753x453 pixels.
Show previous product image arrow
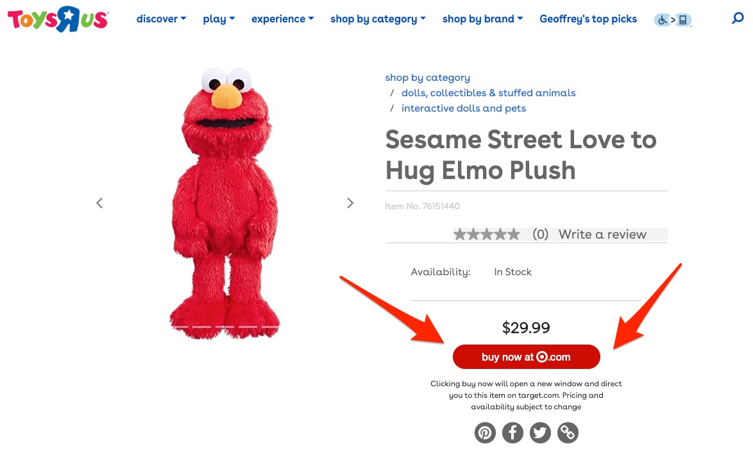click(x=99, y=203)
